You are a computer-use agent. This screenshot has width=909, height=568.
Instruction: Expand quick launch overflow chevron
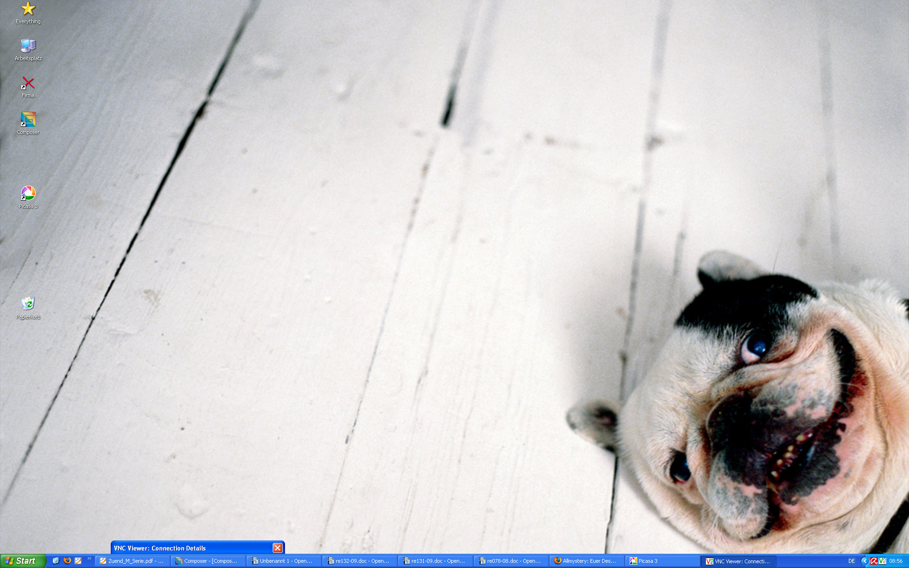click(89, 559)
